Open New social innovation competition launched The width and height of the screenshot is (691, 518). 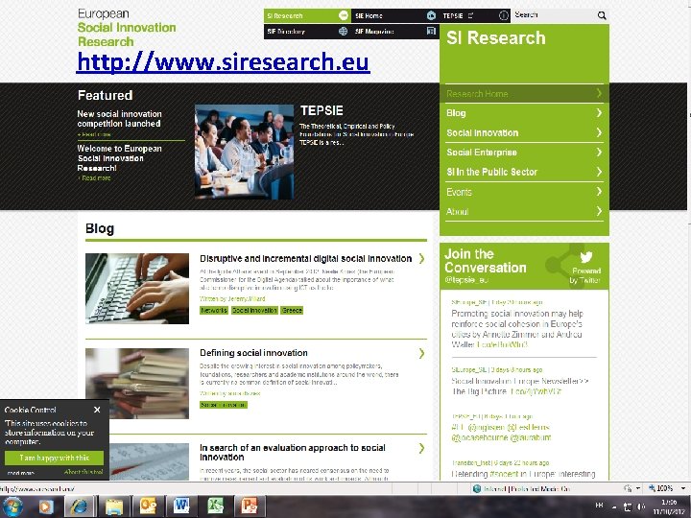(x=119, y=119)
